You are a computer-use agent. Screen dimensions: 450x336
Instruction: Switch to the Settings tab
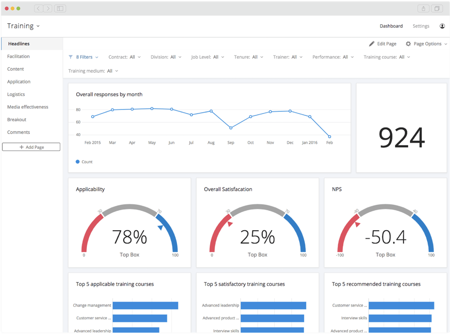click(421, 26)
